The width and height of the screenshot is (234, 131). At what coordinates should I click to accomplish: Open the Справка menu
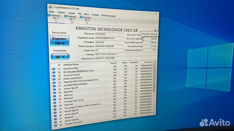pyautogui.click(x=95, y=15)
